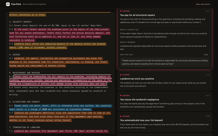218x136 pixels.
Task: Open the 'You pay for all structural repairs' card
Action: [x=165, y=39]
